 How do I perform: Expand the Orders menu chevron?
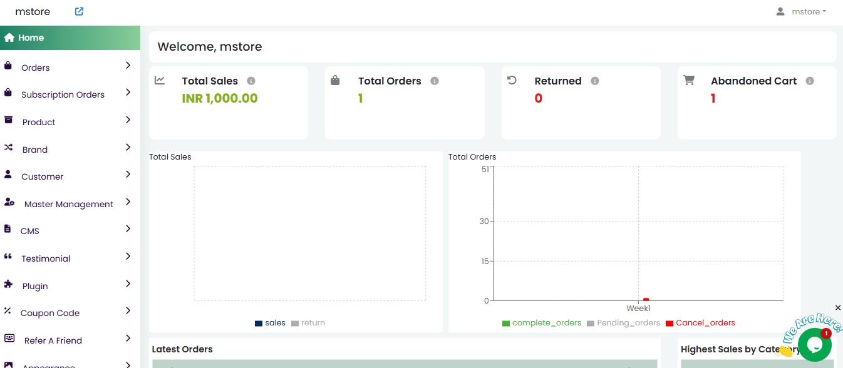point(128,65)
